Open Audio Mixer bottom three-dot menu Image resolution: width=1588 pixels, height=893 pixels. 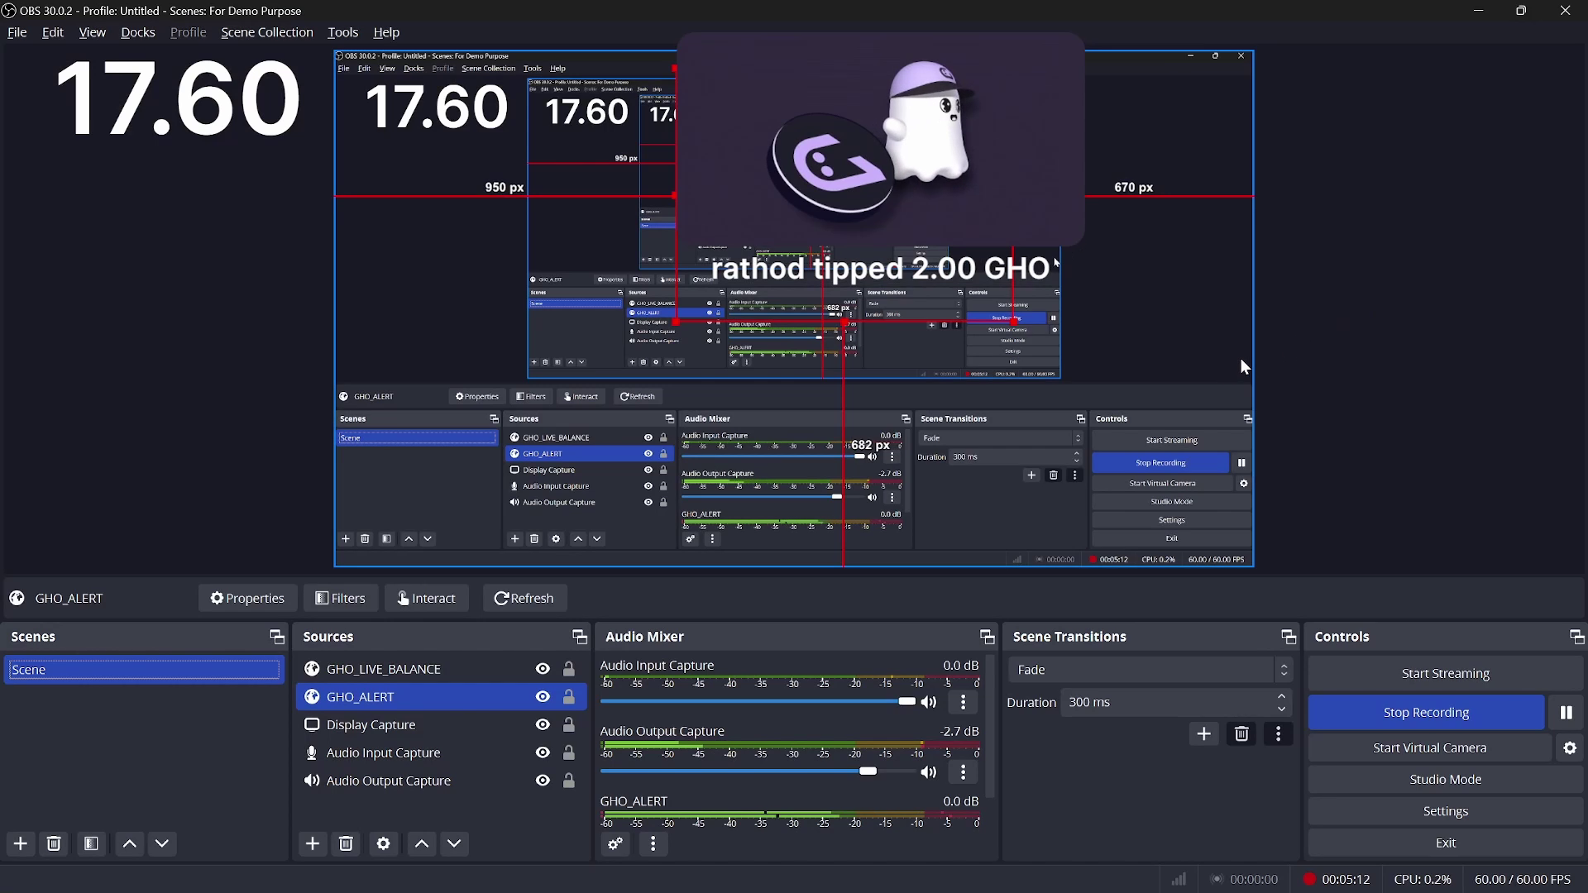pyautogui.click(x=653, y=843)
